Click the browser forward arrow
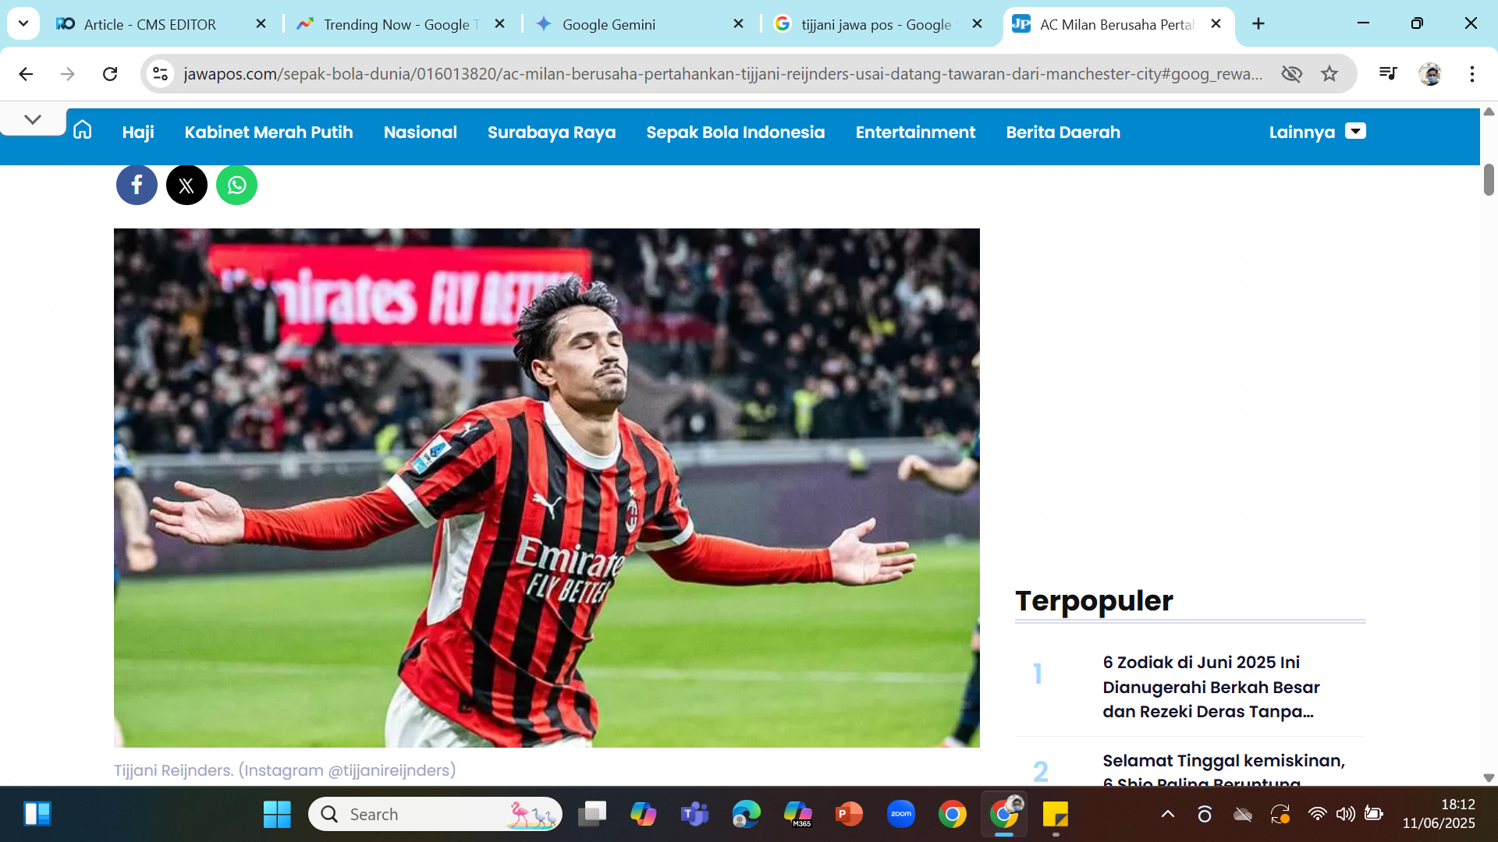Image resolution: width=1498 pixels, height=842 pixels. [x=68, y=74]
